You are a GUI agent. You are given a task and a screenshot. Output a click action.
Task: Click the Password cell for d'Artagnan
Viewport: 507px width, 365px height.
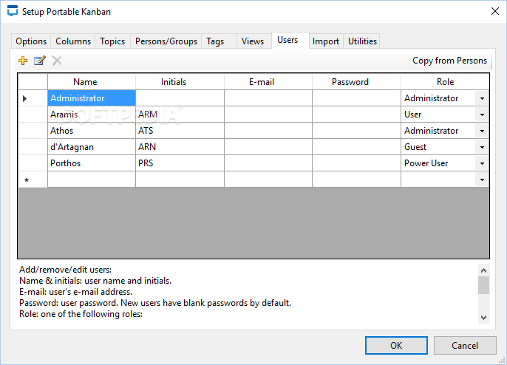coord(356,147)
